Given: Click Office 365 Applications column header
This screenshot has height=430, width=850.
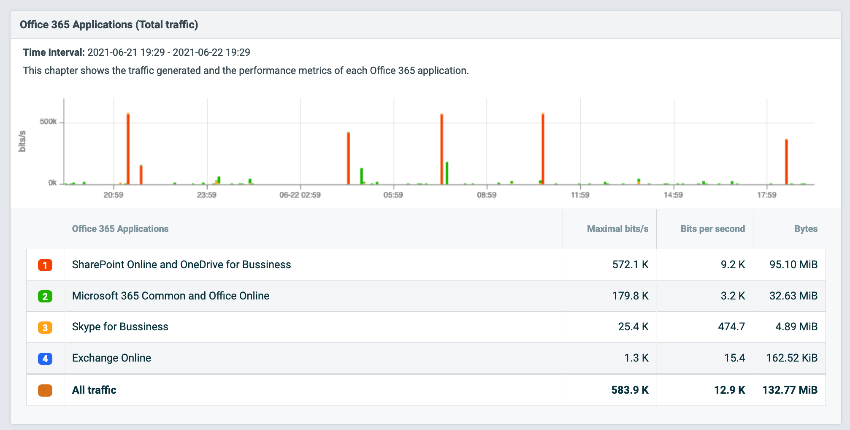Looking at the screenshot, I should 120,229.
